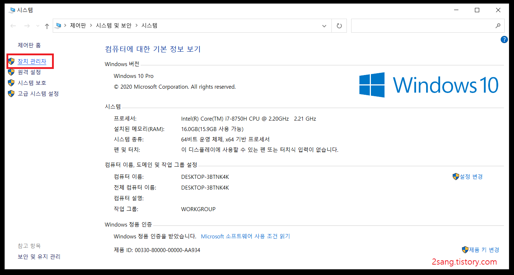Viewport: 514px width, 275px height.
Task: Select 시스템 및 보안 in breadcrumb
Action: click(114, 25)
